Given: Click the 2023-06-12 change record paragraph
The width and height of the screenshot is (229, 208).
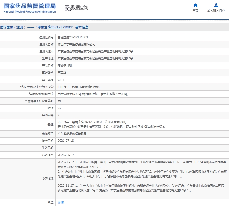Looking at the screenshot, I should pos(142,169).
